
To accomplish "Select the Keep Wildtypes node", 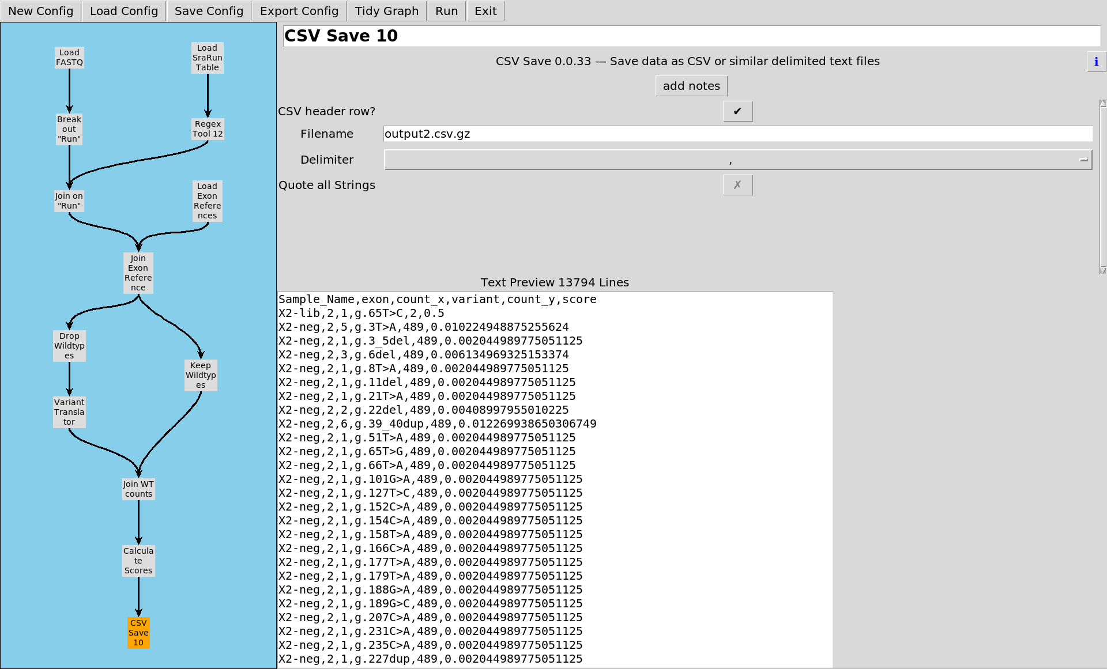I will coord(201,375).
